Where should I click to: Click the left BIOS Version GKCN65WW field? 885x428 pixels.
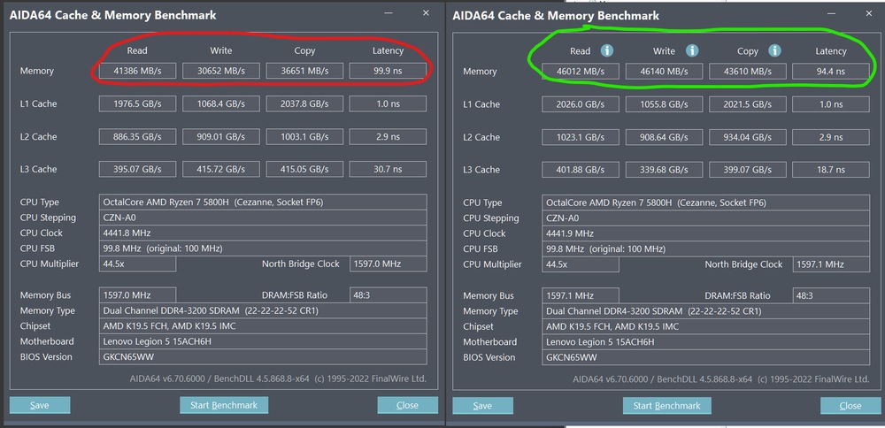click(263, 356)
